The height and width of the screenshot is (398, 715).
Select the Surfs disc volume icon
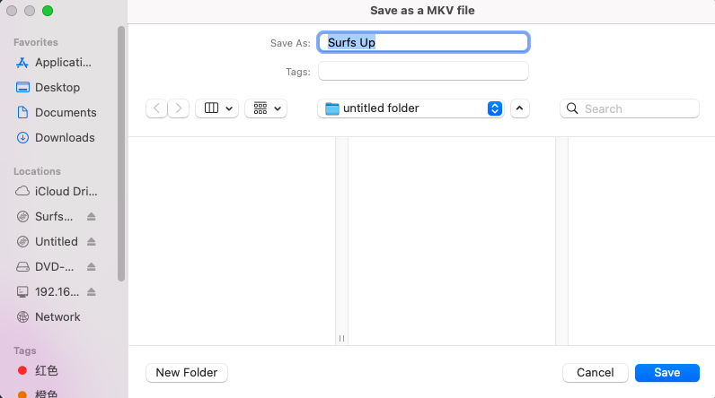coord(22,217)
